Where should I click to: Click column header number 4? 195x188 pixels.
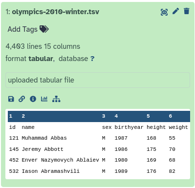[116, 116]
